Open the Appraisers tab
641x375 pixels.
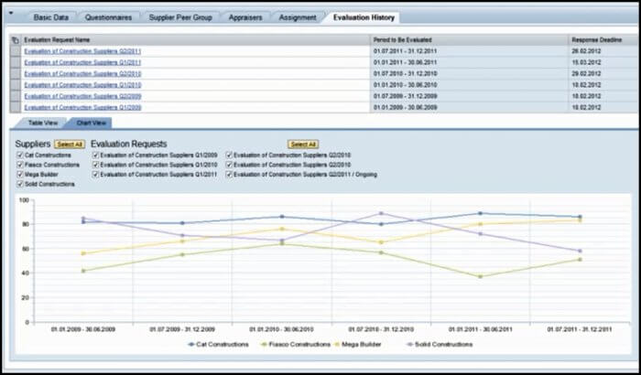245,17
